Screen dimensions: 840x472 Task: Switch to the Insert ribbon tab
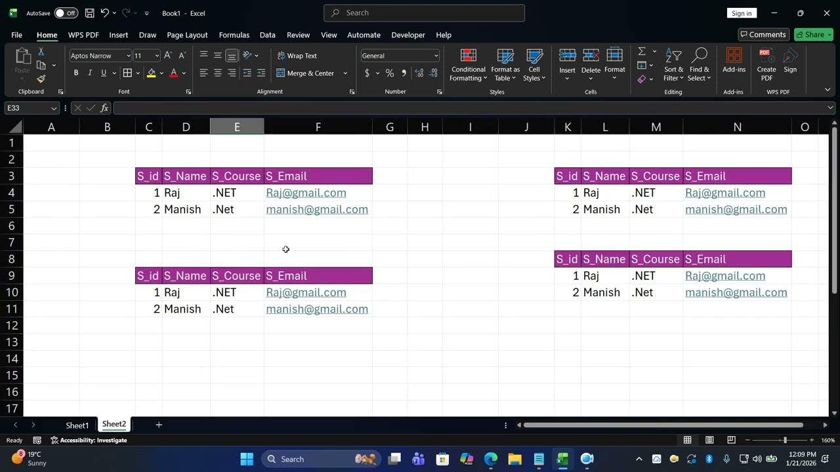click(119, 35)
